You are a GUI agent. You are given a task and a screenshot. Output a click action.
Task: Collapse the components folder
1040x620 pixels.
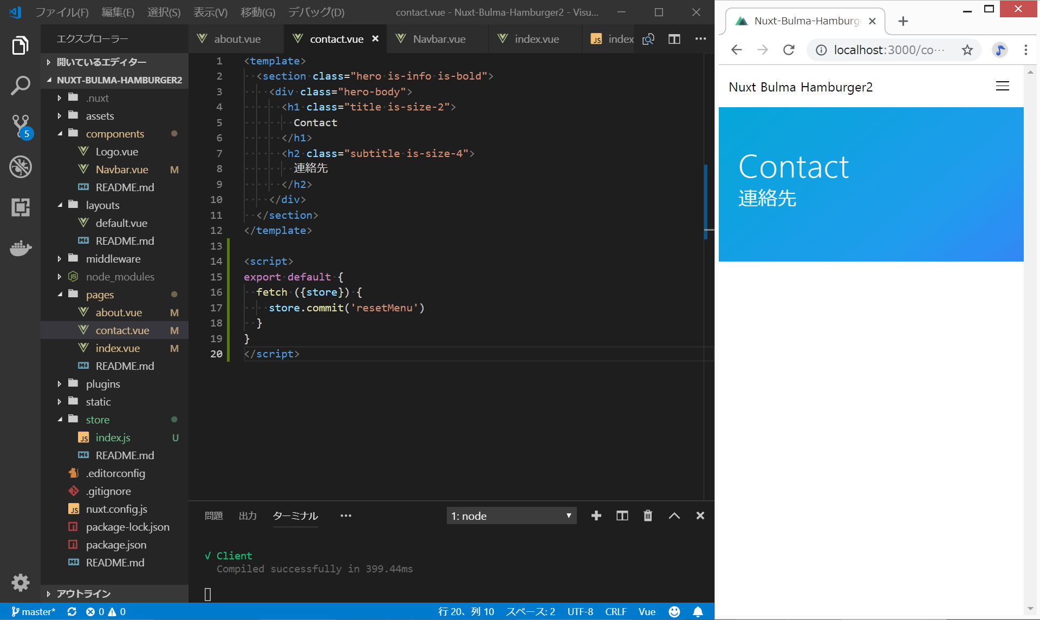click(114, 134)
